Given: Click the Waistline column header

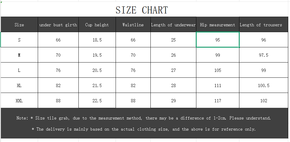Looking at the screenshot, I should [x=133, y=25].
